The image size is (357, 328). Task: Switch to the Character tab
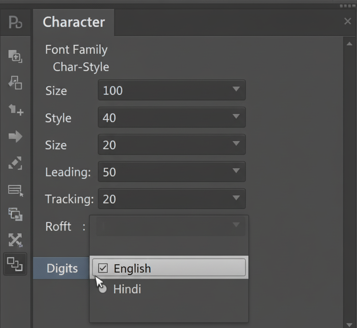point(74,22)
